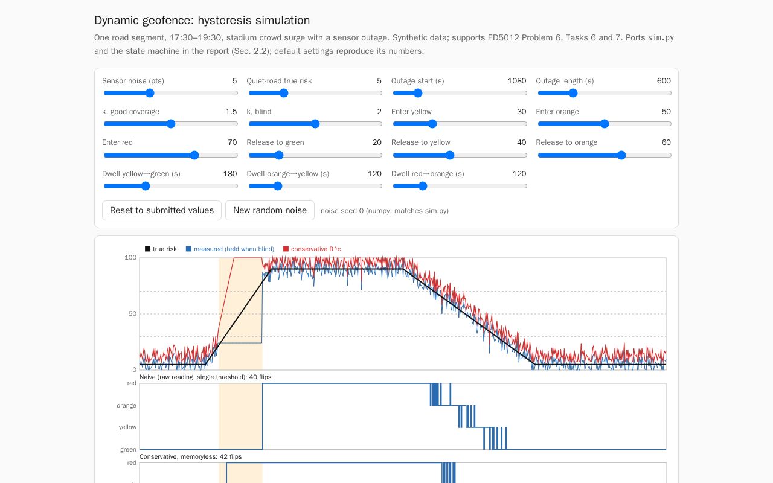The height and width of the screenshot is (483, 773).
Task: Adjust the Quiet-road true risk slider
Action: point(315,93)
